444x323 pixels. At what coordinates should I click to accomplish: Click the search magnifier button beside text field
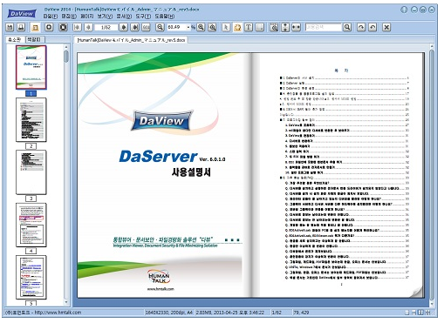point(347,27)
